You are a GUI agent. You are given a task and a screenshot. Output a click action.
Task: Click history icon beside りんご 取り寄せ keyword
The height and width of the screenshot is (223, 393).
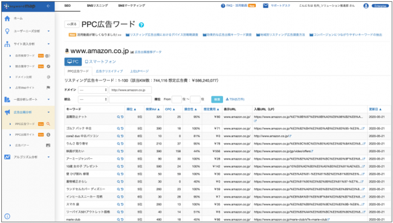pyautogui.click(x=122, y=144)
